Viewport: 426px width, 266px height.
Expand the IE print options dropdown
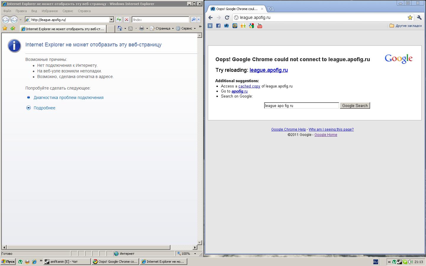(x=147, y=29)
